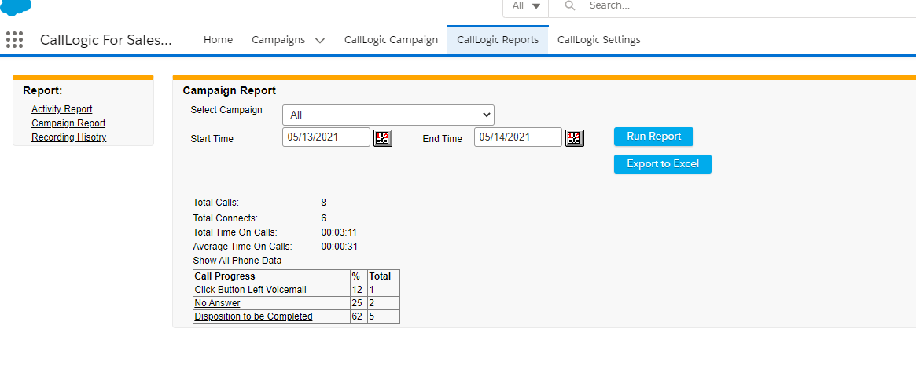Switch to CallLogic Campaign tab

pos(391,40)
